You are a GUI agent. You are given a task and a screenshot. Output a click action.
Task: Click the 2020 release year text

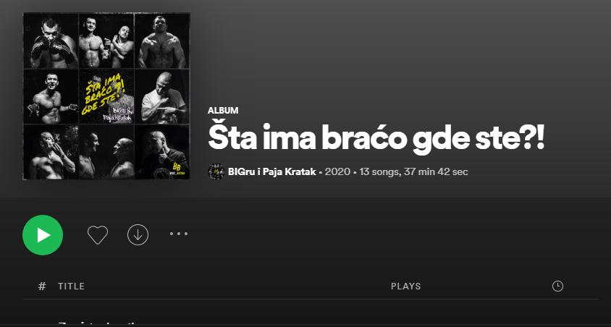tap(337, 171)
